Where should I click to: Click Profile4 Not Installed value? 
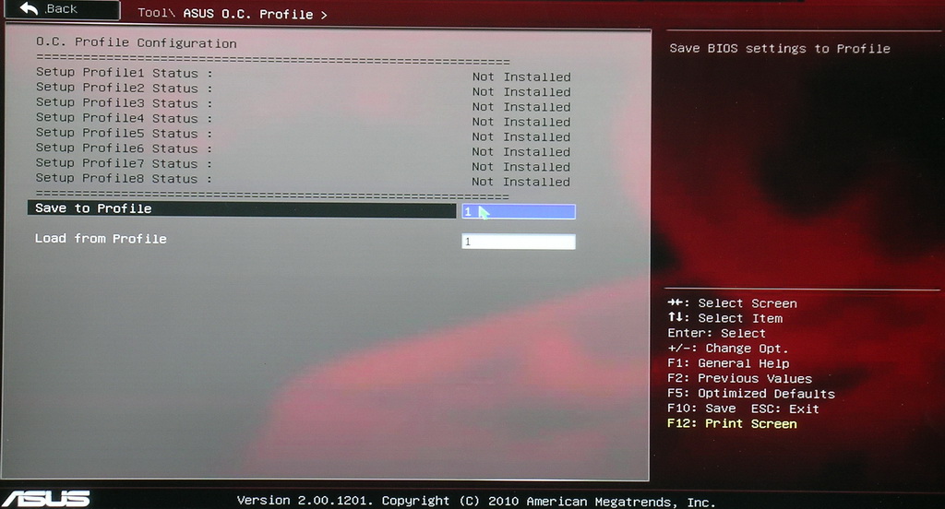coord(521,123)
